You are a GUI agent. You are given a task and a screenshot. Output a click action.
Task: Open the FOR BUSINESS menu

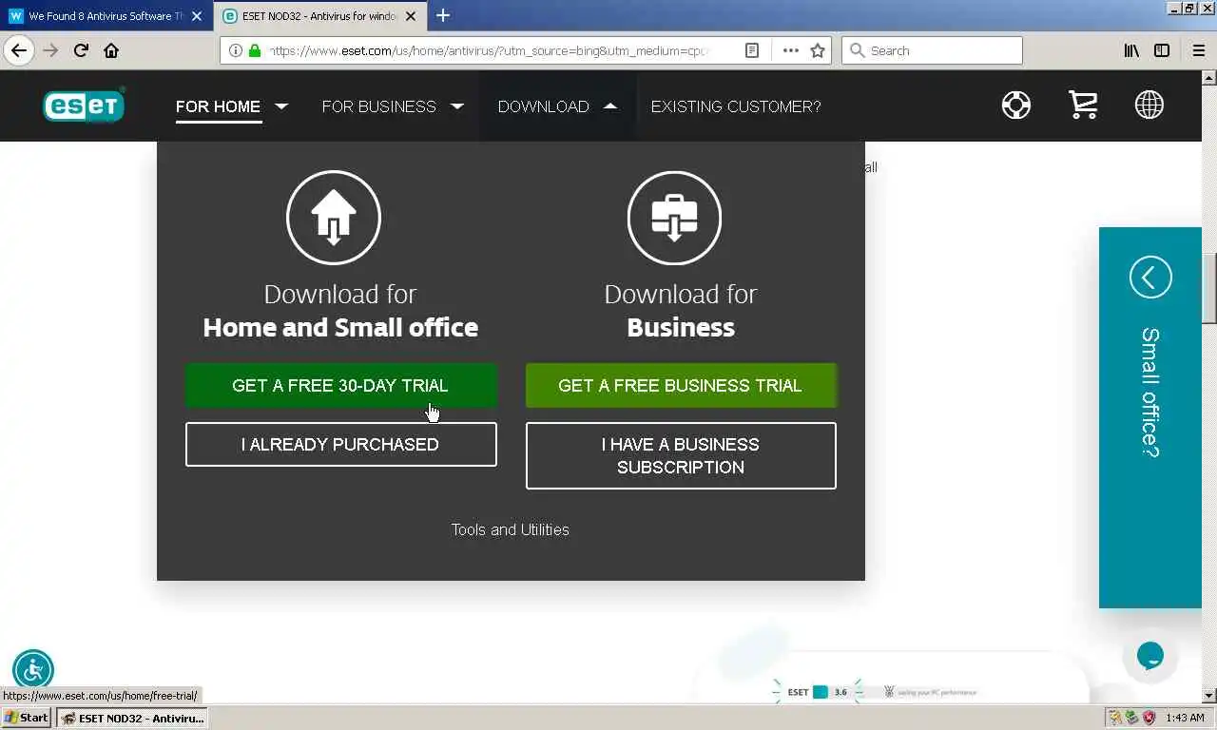[x=378, y=106]
